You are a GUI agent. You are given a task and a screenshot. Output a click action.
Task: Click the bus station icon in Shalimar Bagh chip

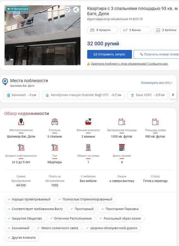pyautogui.click(x=47, y=95)
